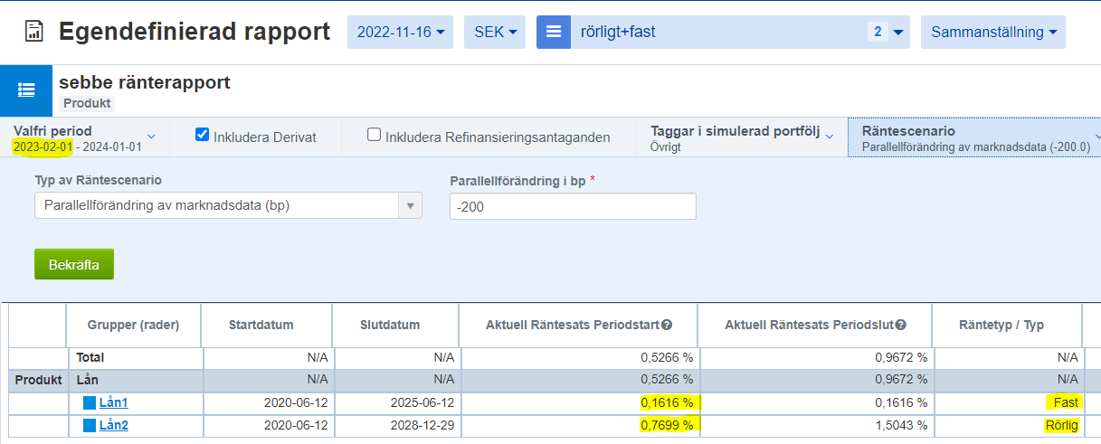Expand Taggar i simulerad portfölj panel
The width and height of the screenshot is (1101, 444).
click(741, 137)
